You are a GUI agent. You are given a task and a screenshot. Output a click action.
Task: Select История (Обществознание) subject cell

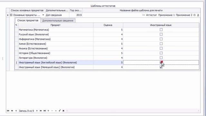(56, 53)
